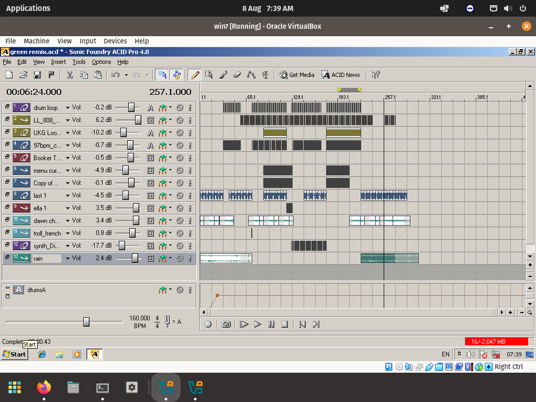Image resolution: width=536 pixels, height=402 pixels.
Task: Select the Erase tool icon
Action: 237,74
